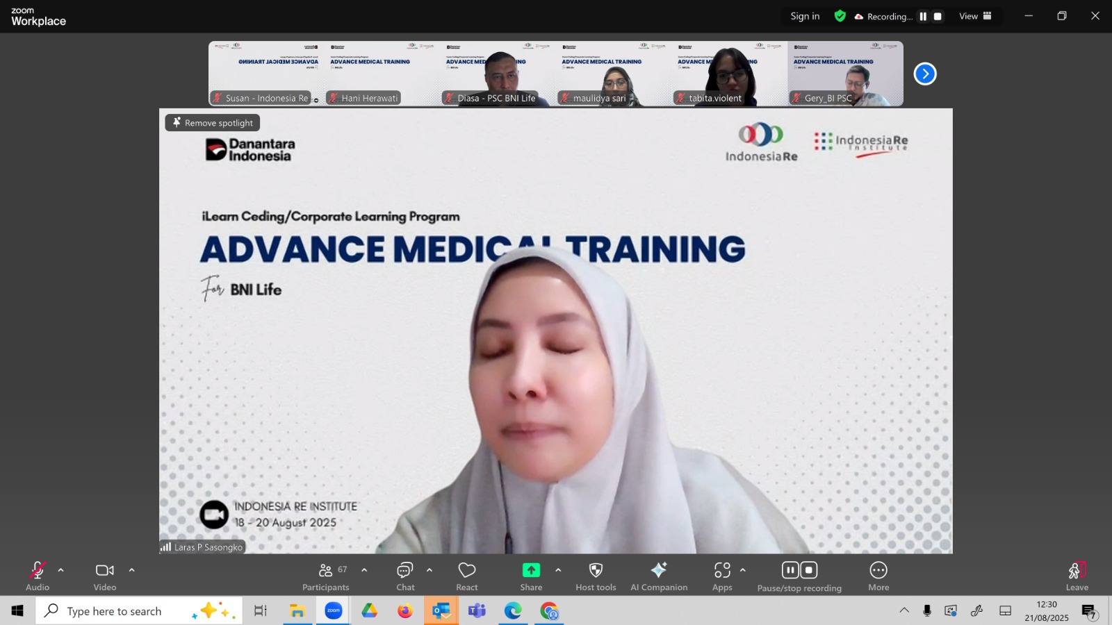1112x625 pixels.
Task: Open Host tools shield icon
Action: pos(596,576)
